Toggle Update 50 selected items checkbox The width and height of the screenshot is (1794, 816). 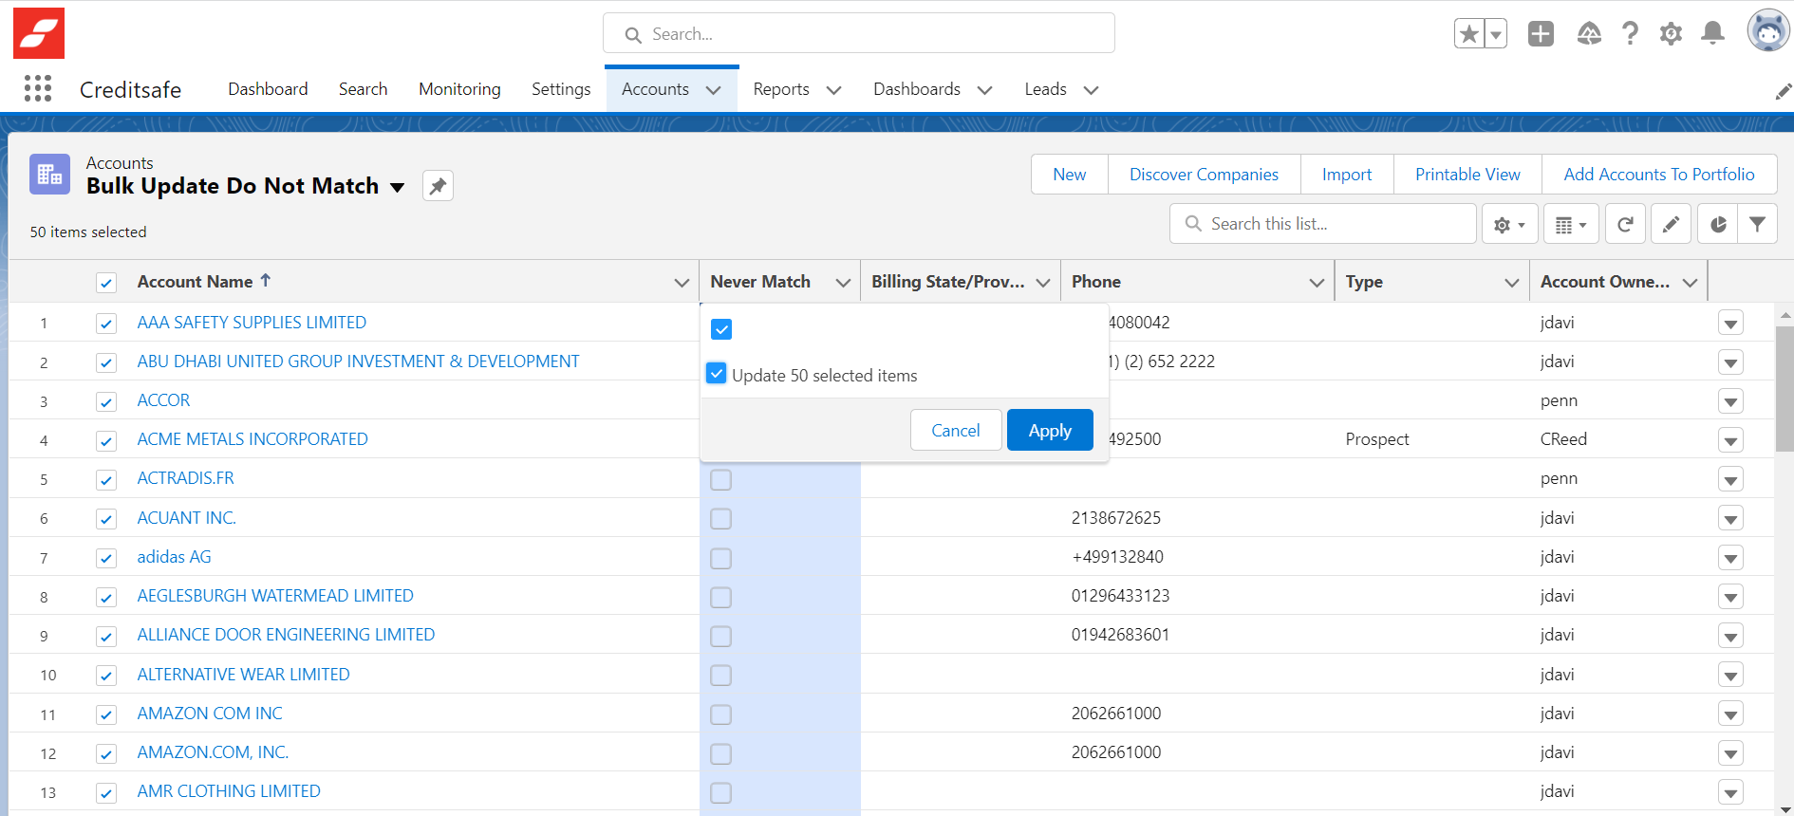pos(717,374)
